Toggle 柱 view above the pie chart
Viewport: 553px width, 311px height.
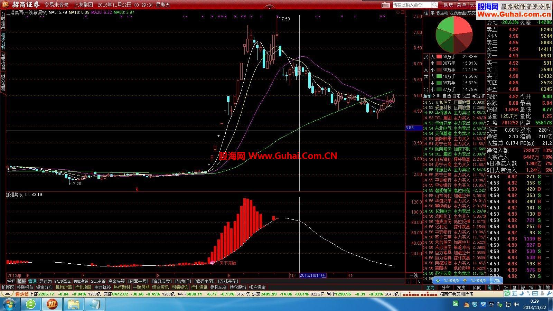point(426,13)
